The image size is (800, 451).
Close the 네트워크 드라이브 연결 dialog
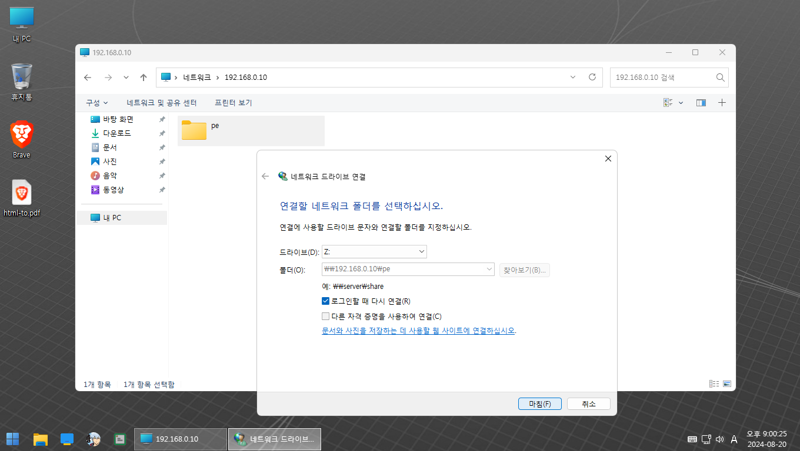tap(608, 159)
